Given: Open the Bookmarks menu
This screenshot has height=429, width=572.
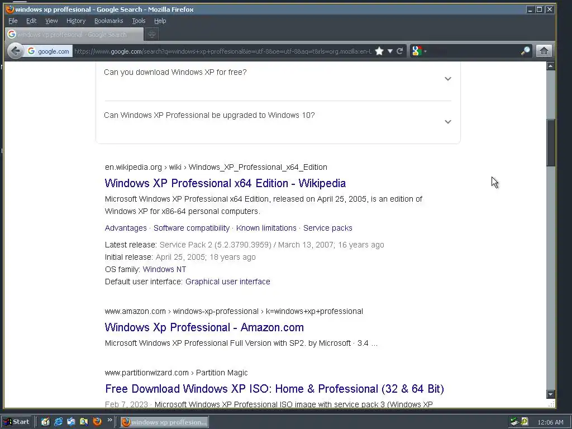Looking at the screenshot, I should [109, 21].
